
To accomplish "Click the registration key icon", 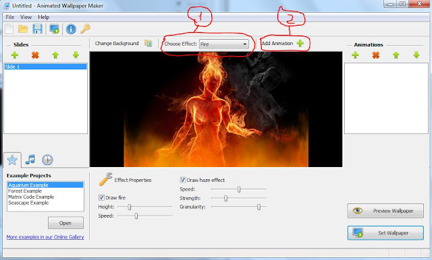I will click(x=85, y=29).
